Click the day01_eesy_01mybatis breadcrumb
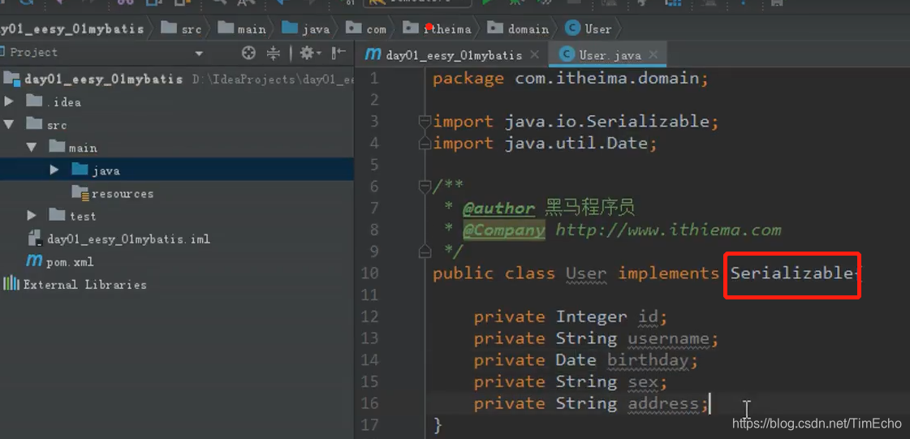The width and height of the screenshot is (910, 439). click(x=72, y=28)
